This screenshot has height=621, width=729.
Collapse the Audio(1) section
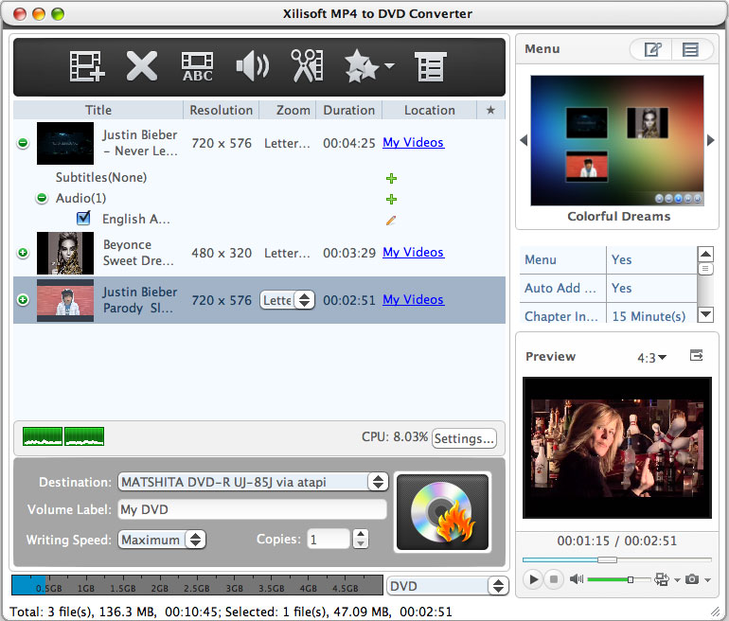click(x=42, y=198)
